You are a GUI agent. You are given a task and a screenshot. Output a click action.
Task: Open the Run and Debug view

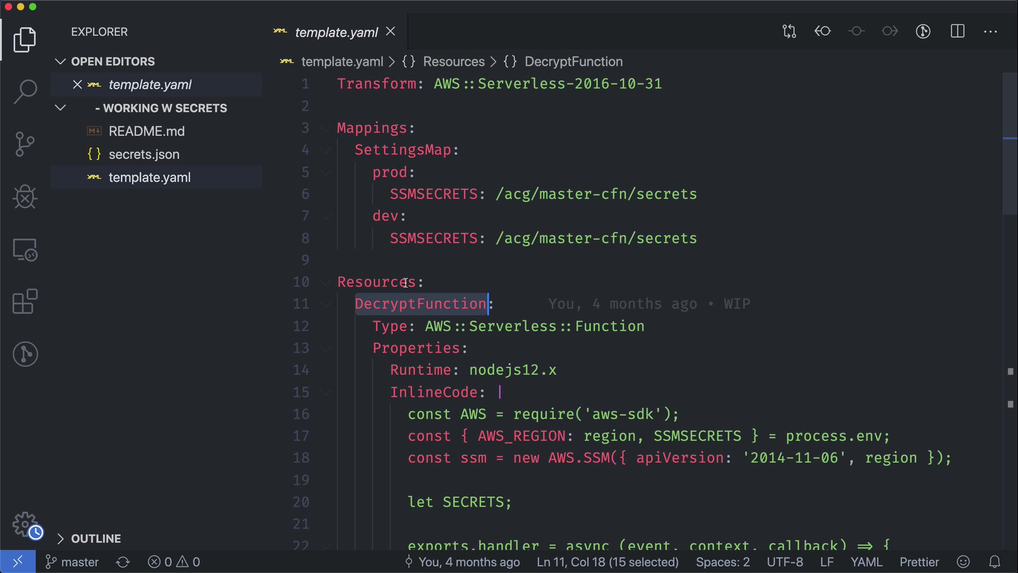point(25,197)
